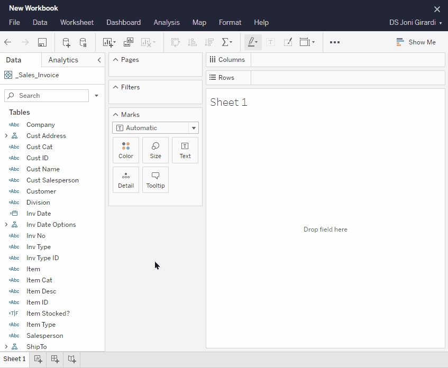The height and width of the screenshot is (368, 448).
Task: Select the Item Stocked? field
Action: [x=48, y=314]
